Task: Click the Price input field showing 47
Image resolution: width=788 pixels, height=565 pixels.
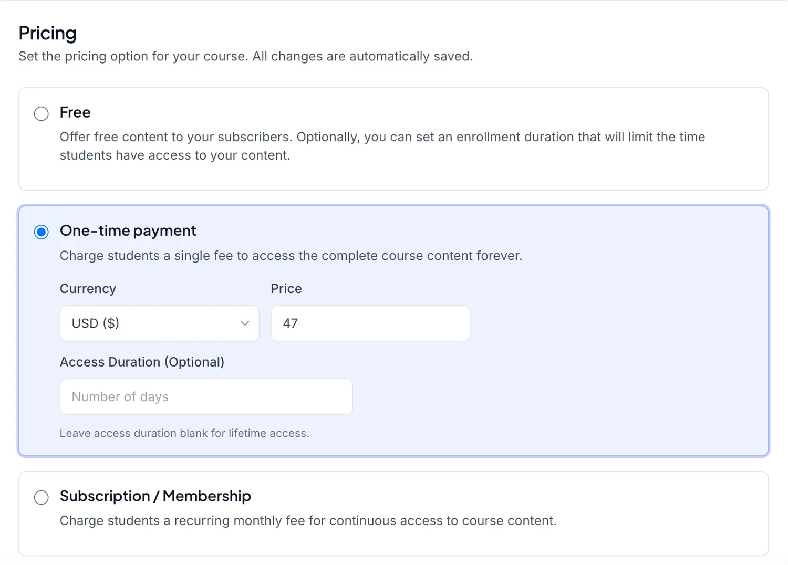Action: point(370,323)
